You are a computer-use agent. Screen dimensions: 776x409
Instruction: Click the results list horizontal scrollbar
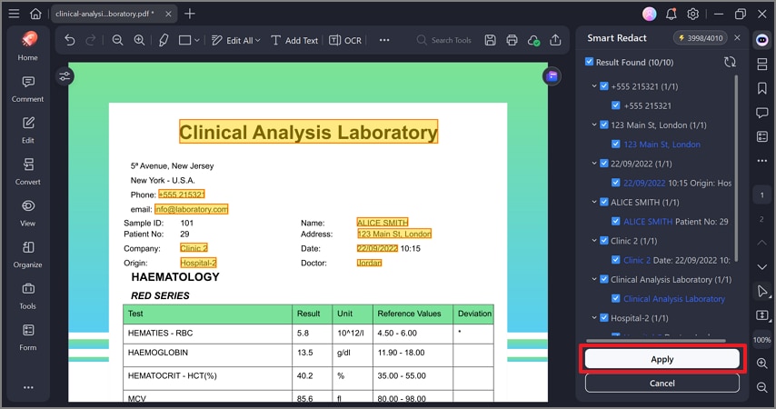[656, 341]
